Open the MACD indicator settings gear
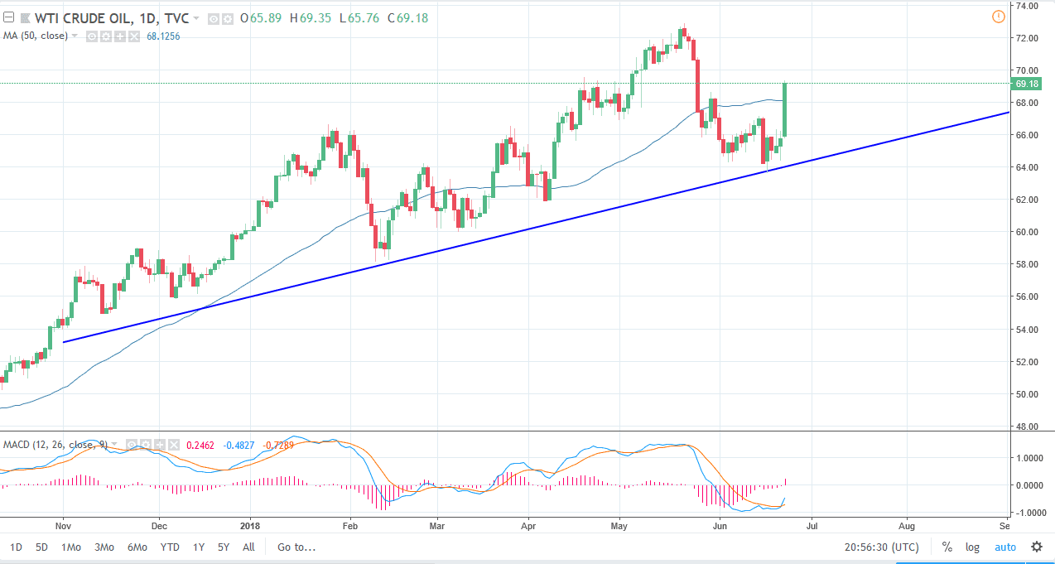The width and height of the screenshot is (1055, 564). 145,445
